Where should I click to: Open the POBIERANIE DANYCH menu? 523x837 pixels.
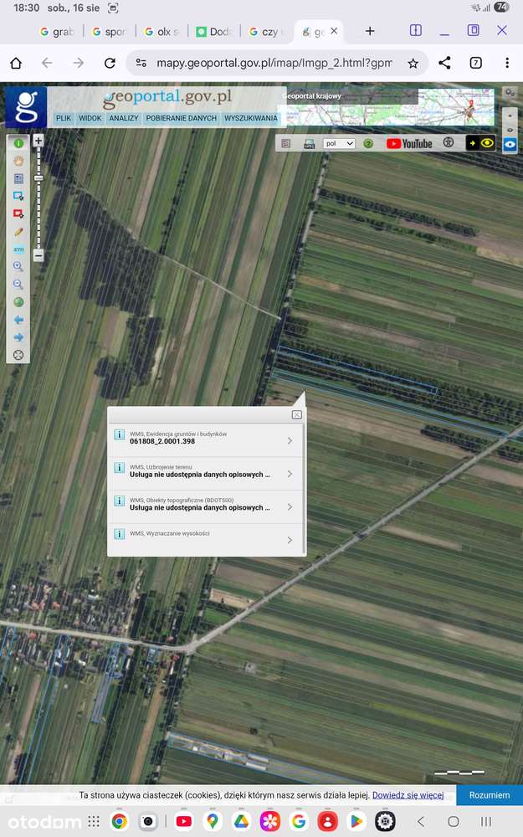click(182, 118)
